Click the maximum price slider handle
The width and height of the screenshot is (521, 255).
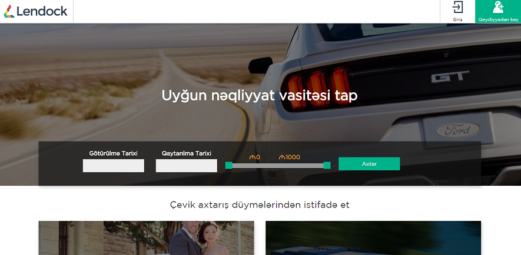pos(327,165)
